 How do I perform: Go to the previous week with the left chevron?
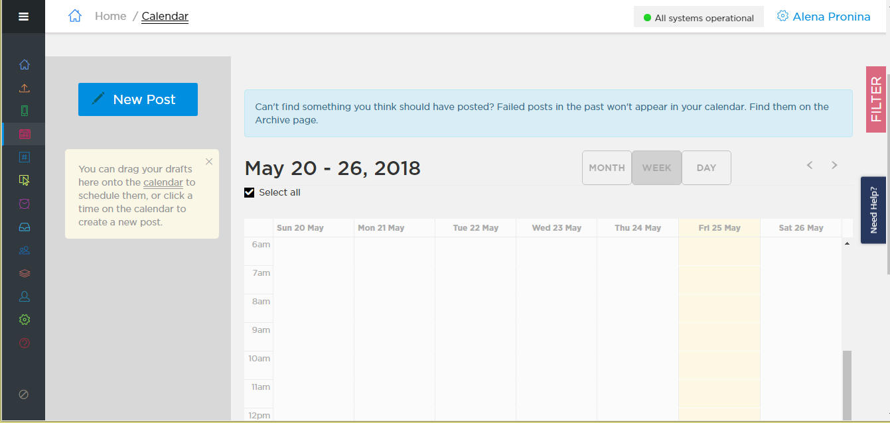810,165
